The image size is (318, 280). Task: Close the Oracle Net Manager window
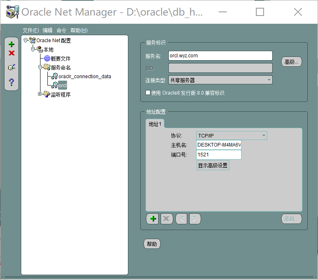point(298,12)
